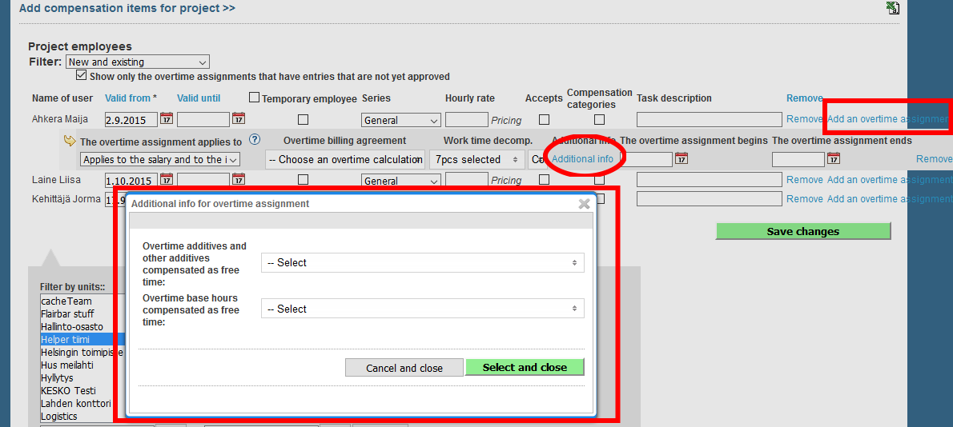Open calendar for Ahkera Maija valid from

point(167,119)
